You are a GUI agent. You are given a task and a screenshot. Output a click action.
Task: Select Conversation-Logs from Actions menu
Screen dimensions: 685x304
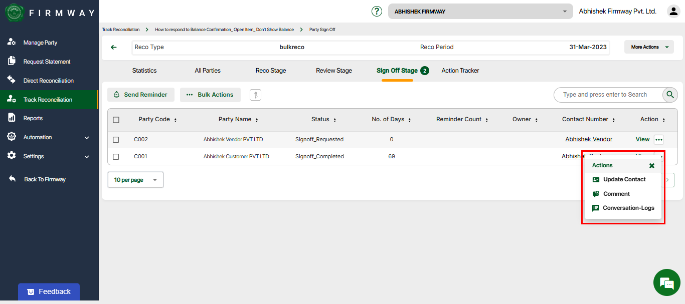(x=628, y=208)
